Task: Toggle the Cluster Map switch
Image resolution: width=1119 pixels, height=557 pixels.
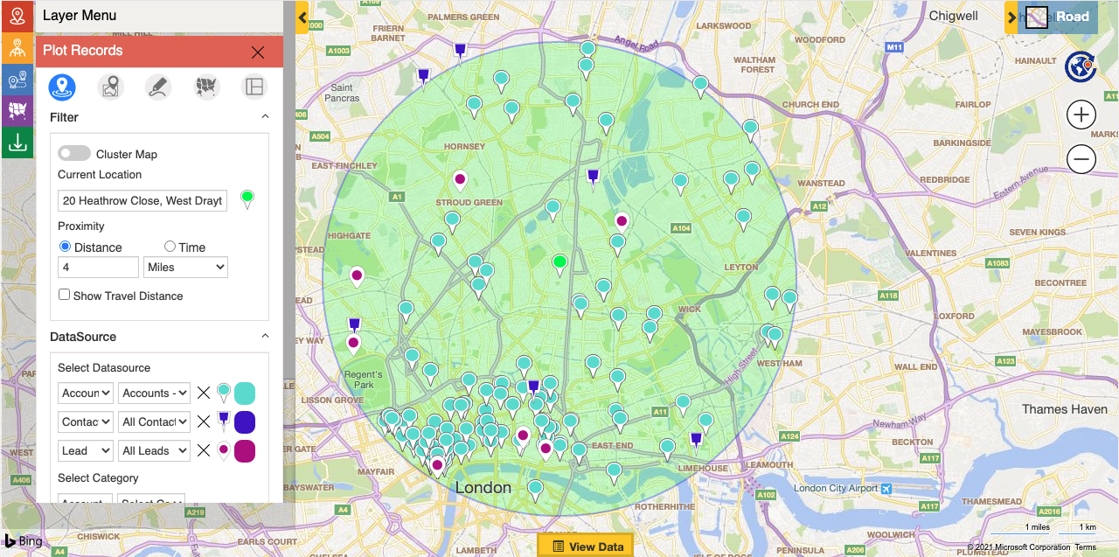Action: click(74, 154)
